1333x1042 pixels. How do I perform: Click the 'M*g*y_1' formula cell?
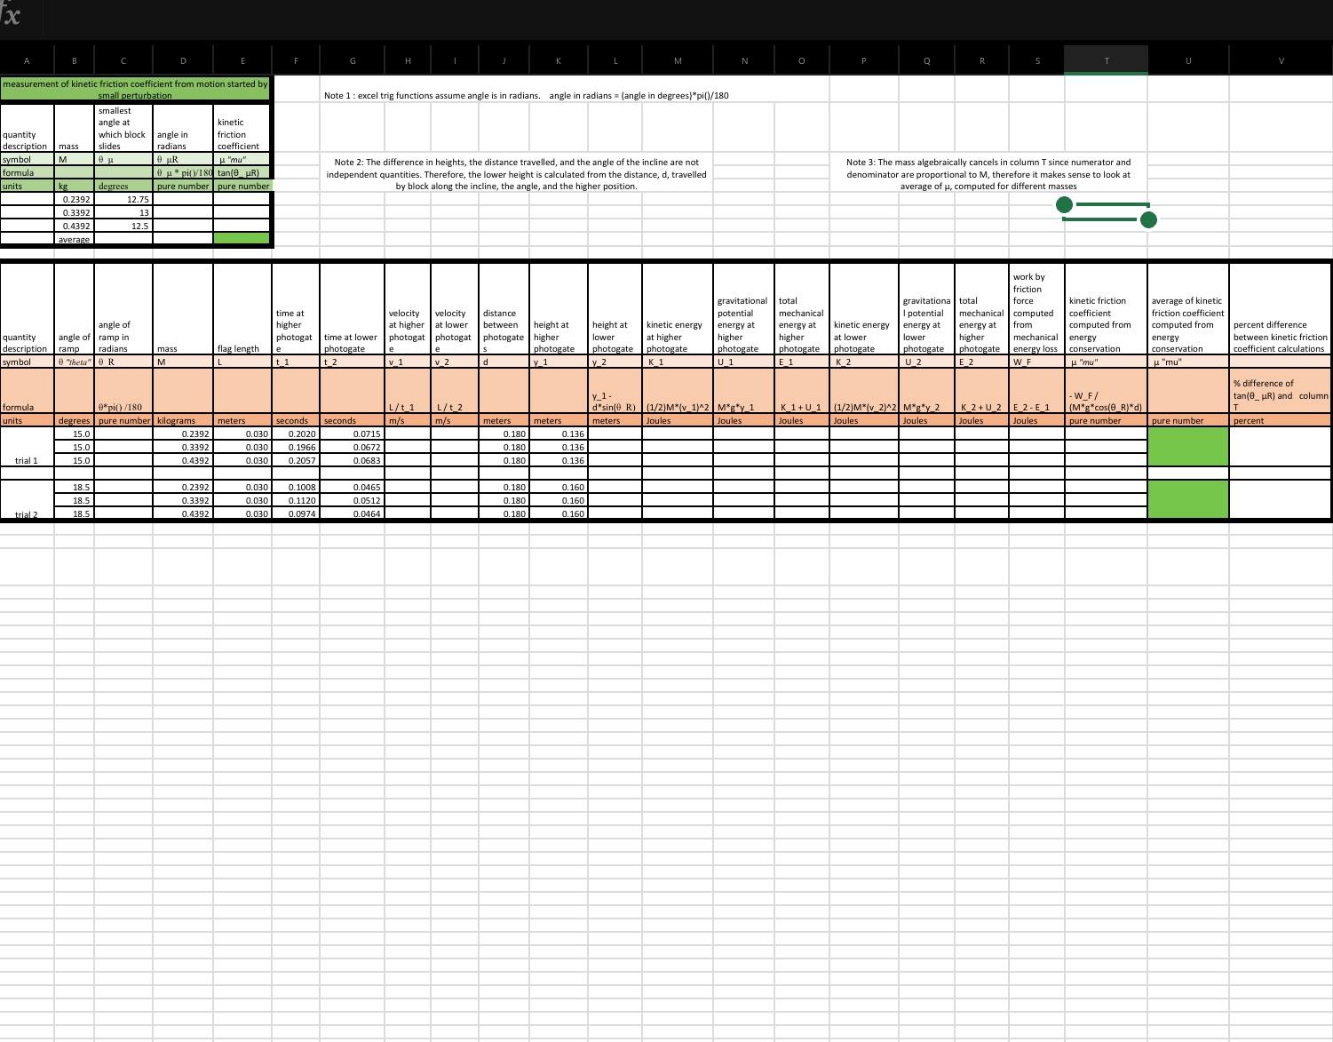click(x=744, y=391)
